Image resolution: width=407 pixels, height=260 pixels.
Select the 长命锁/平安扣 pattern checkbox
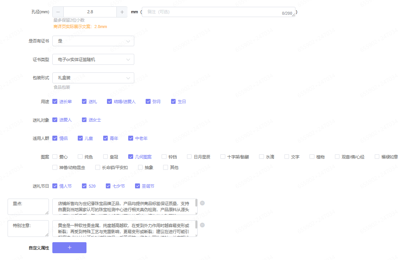click(x=97, y=167)
